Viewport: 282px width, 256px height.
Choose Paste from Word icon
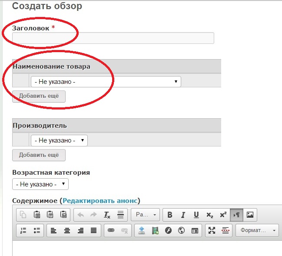click(x=63, y=215)
